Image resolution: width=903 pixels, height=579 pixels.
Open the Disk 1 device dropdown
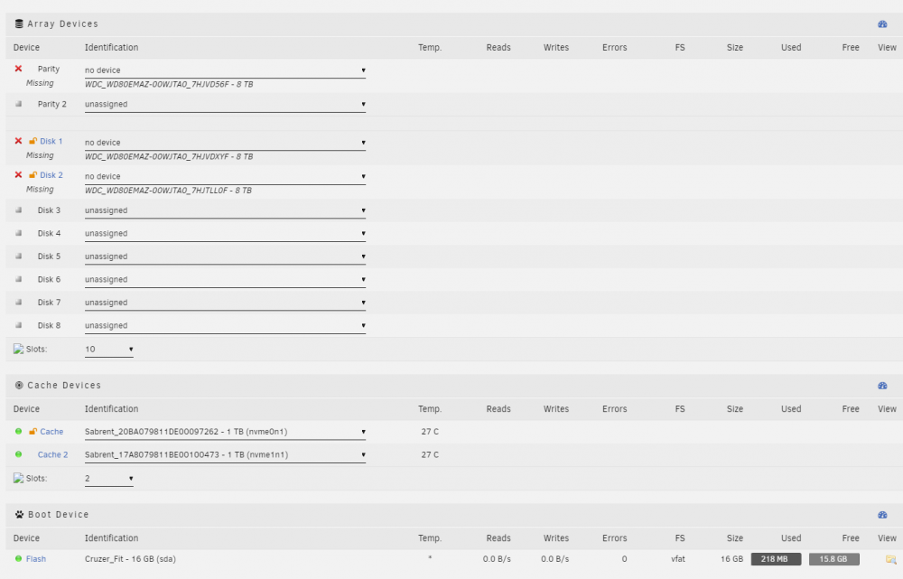pos(225,143)
